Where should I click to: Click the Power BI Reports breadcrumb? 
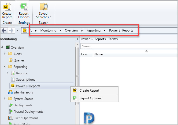pos(121,30)
